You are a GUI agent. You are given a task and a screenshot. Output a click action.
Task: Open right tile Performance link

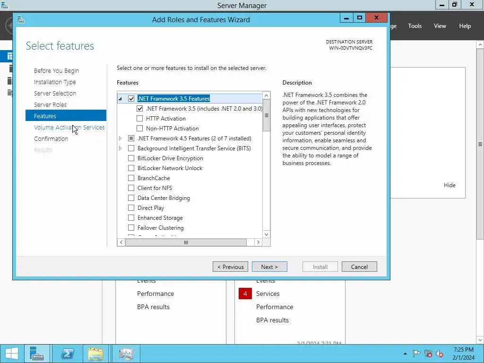(275, 307)
